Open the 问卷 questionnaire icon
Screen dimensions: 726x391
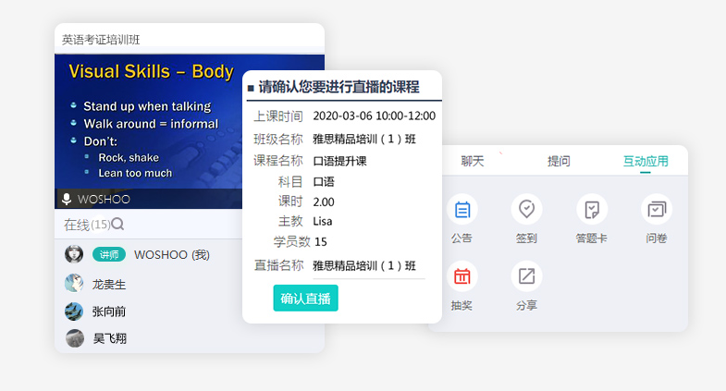pos(657,210)
